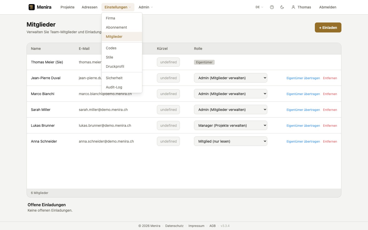Open Sicherheit settings
Screen dimensions: 368x230
122,78
